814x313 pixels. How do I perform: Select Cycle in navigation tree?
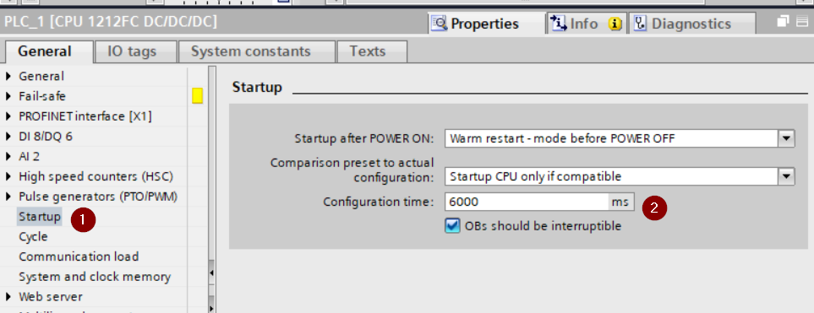pyautogui.click(x=33, y=237)
